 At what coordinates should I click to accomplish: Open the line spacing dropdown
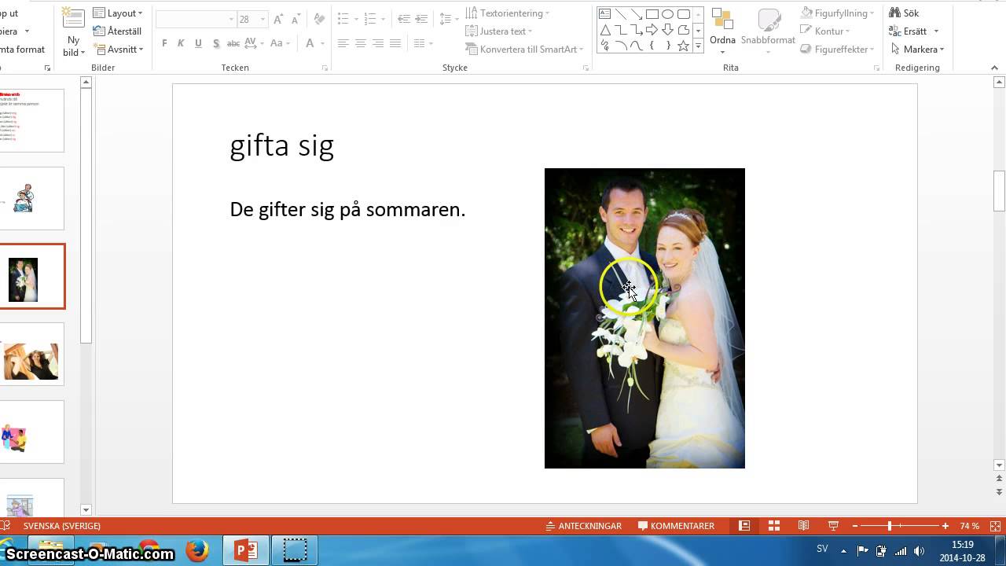click(x=449, y=19)
